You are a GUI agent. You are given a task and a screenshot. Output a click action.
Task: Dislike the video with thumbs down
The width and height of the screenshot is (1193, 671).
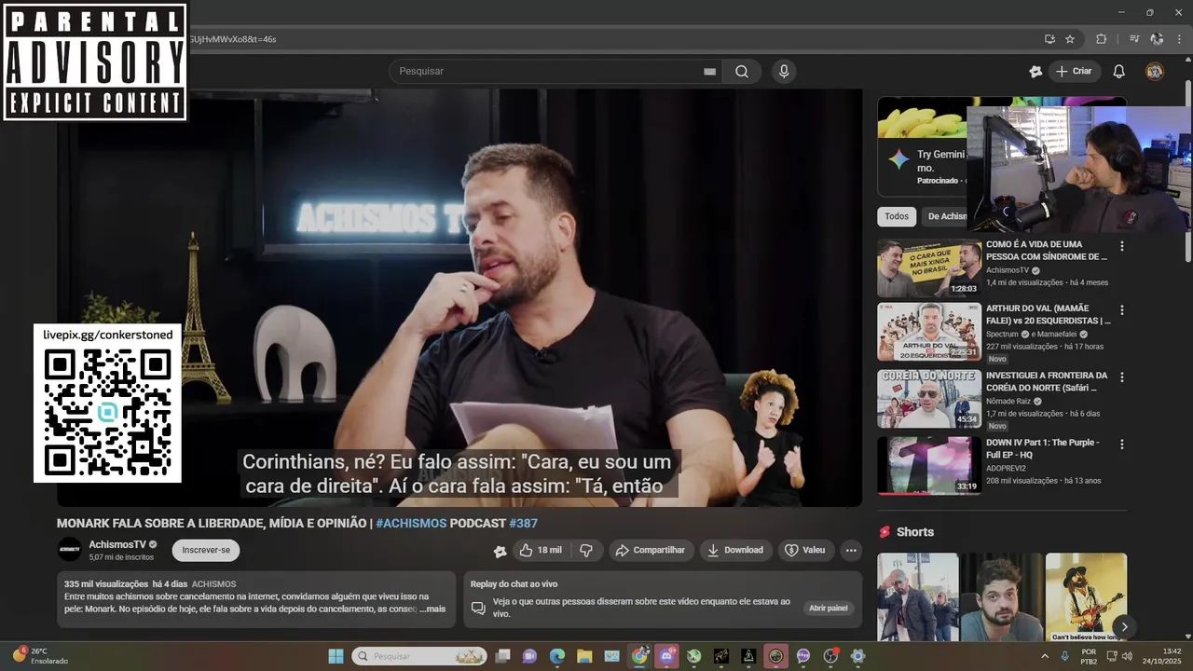pyautogui.click(x=586, y=550)
